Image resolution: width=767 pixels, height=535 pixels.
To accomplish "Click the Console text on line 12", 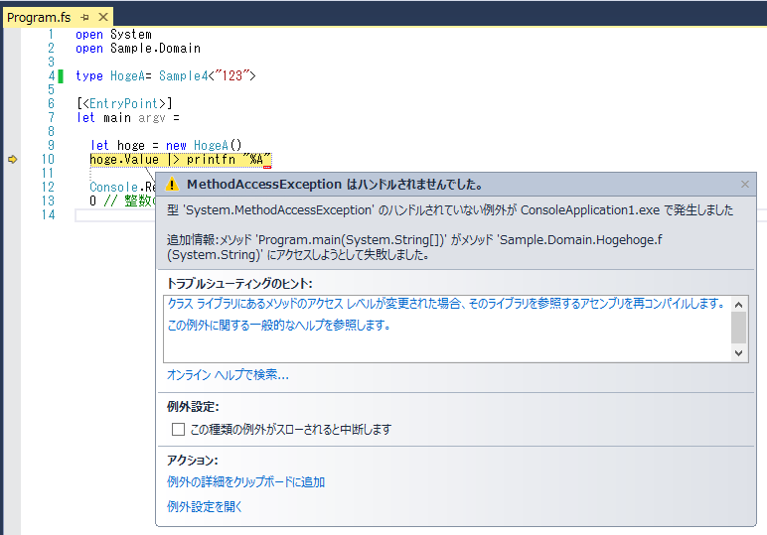I will [x=113, y=188].
